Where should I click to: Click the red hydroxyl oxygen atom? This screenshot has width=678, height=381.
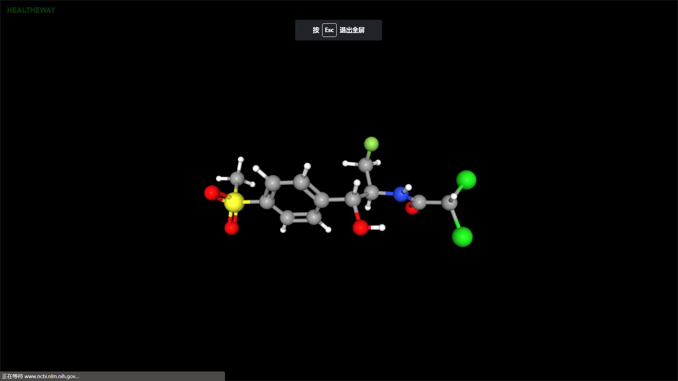coord(361,228)
